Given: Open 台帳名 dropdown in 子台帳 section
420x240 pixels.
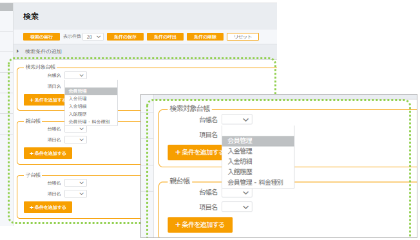Looking at the screenshot, I should 75,183.
